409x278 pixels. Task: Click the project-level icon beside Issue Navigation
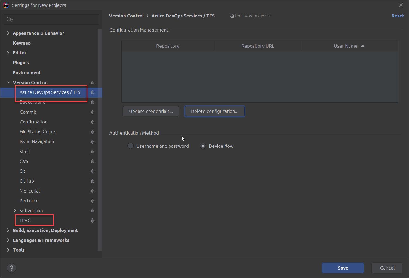[x=93, y=141]
